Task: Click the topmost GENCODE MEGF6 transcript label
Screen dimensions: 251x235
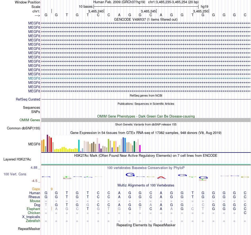Action: coord(34,23)
